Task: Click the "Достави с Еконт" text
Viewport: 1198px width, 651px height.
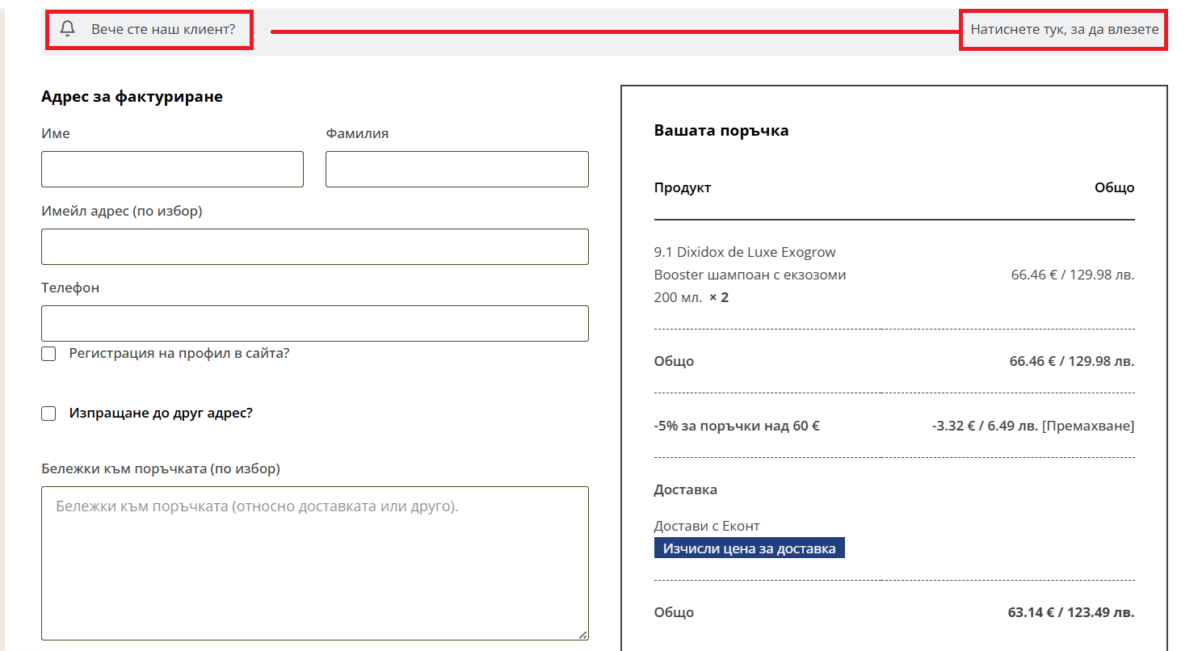Action: pyautogui.click(x=707, y=526)
